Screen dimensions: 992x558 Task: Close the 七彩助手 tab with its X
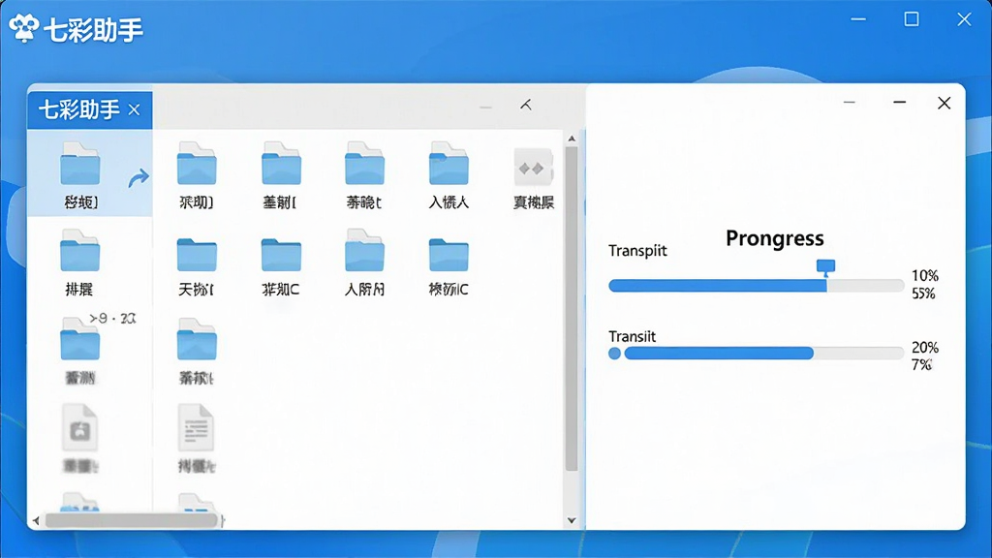pyautogui.click(x=134, y=110)
